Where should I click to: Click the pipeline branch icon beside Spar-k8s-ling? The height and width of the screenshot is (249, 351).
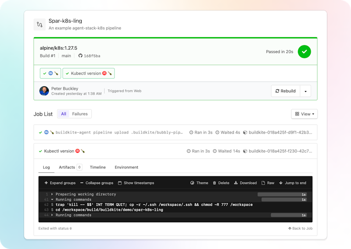[x=39, y=25]
